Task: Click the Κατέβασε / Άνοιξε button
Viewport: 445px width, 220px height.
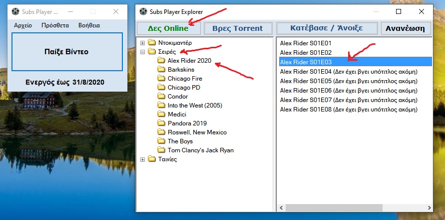Action: tap(327, 28)
